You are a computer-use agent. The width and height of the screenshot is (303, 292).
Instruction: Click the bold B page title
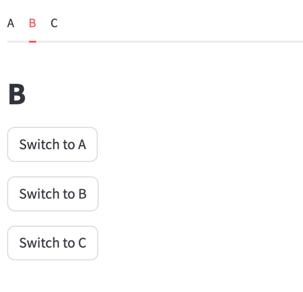(17, 95)
